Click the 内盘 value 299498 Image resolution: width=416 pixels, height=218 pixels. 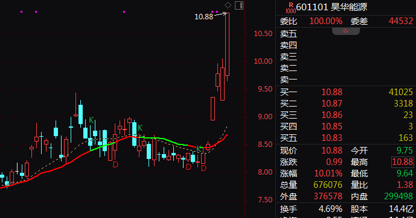pos(398,196)
